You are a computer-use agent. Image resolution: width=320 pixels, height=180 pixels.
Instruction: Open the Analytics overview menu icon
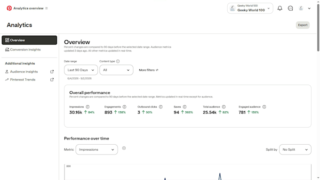click(x=47, y=8)
